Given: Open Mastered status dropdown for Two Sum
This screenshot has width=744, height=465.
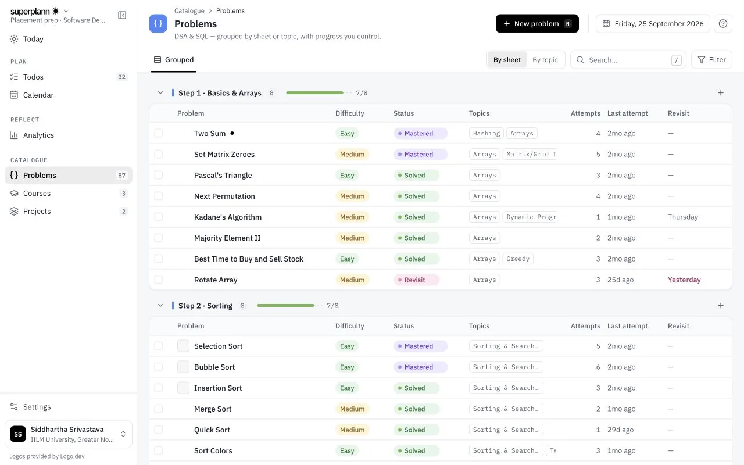Looking at the screenshot, I should [x=420, y=133].
